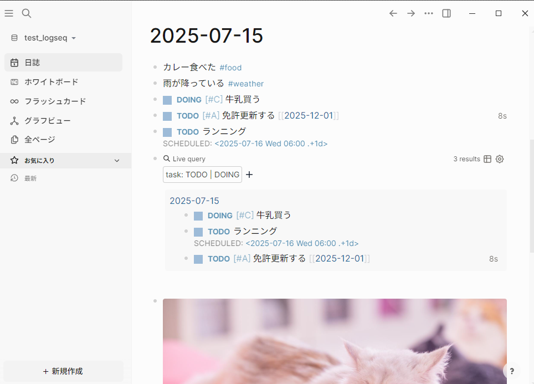
Task: Check ランニング checkbox in query results
Action: (x=198, y=232)
